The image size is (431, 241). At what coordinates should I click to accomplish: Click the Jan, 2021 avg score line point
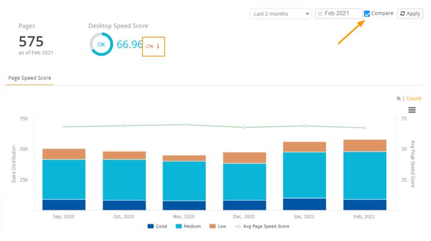pos(305,126)
